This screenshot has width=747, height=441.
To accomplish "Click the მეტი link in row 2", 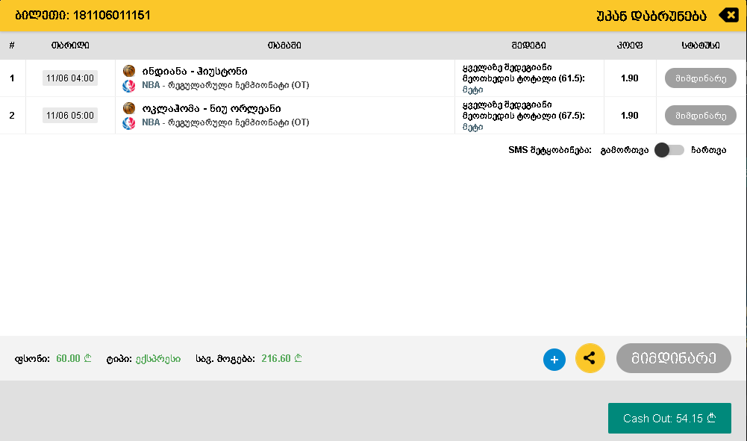I will point(472,127).
